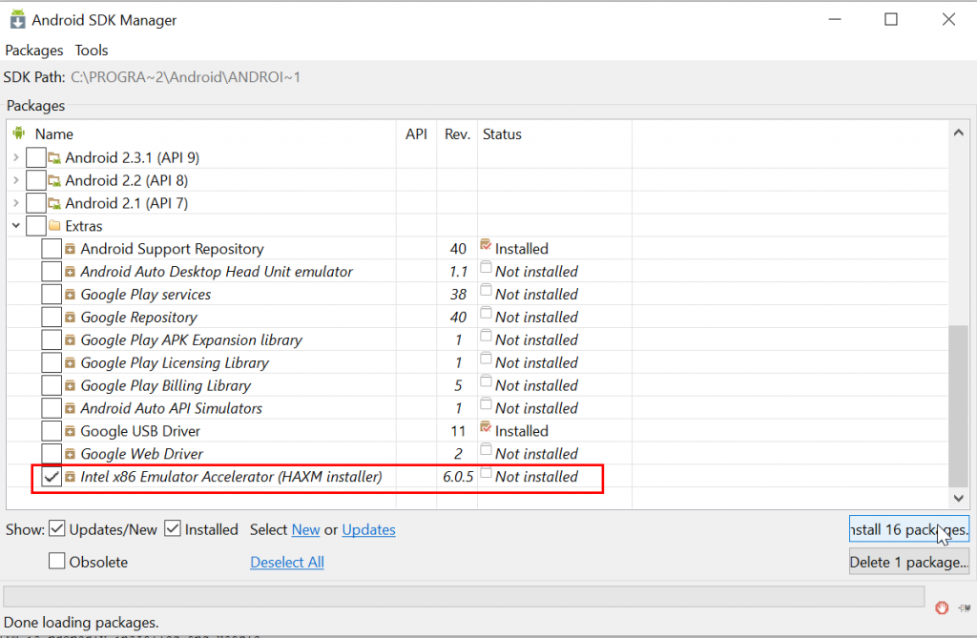
Task: Check the Google Web Driver checkbox
Action: [x=52, y=454]
